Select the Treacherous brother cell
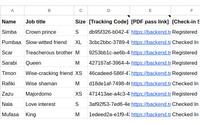The image size is (200, 125). coord(49,53)
